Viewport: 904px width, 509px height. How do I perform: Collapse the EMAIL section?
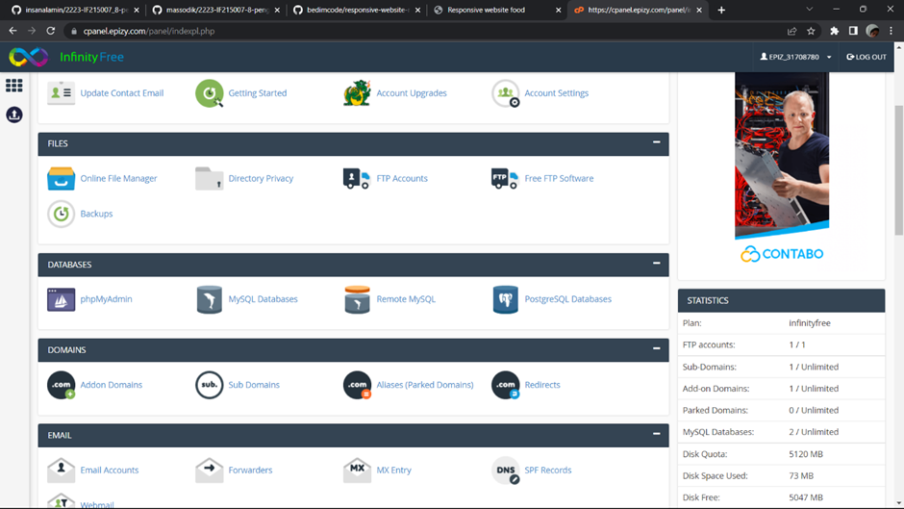tap(656, 434)
